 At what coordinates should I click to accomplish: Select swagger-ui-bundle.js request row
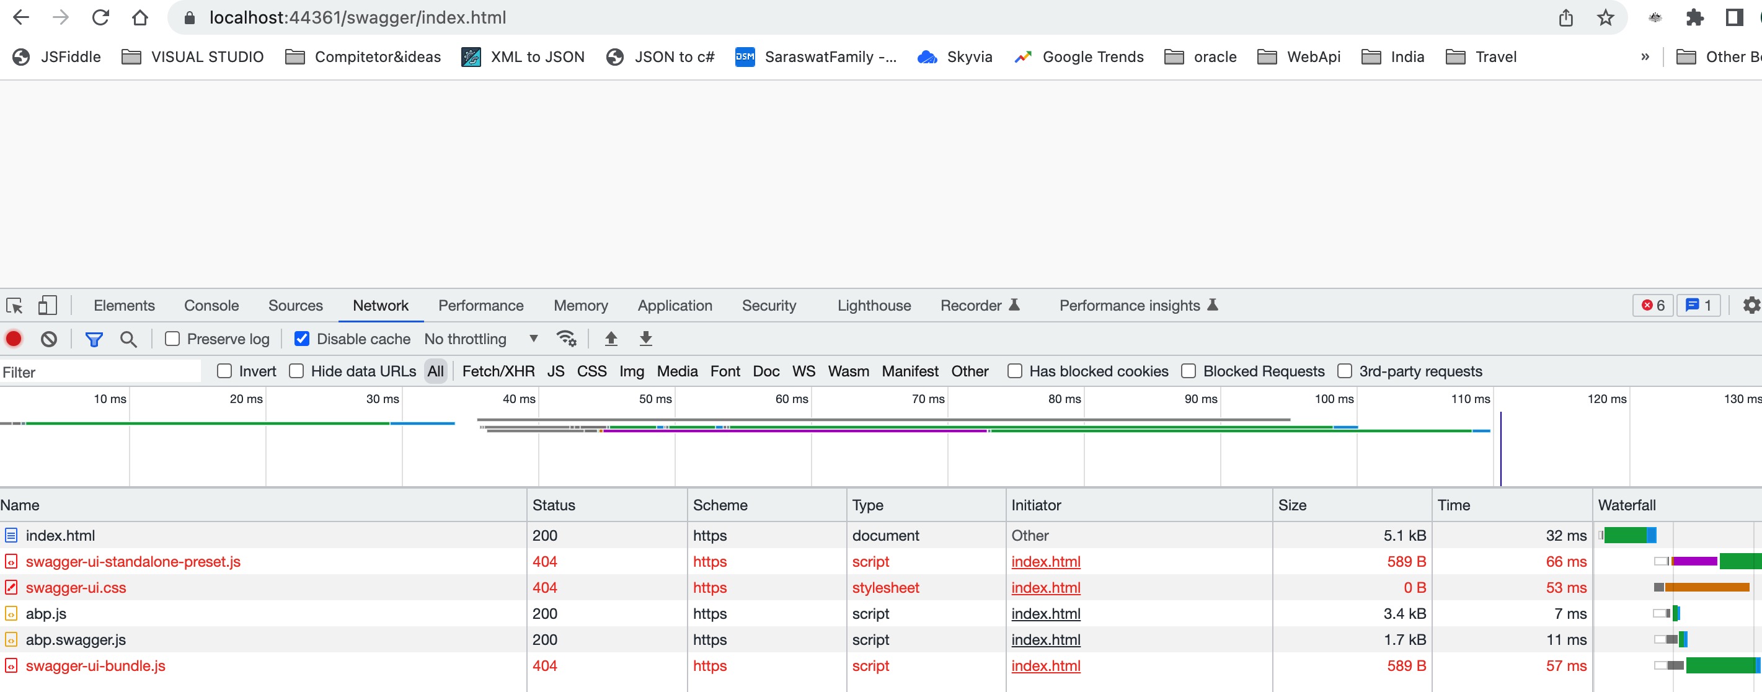coord(95,666)
